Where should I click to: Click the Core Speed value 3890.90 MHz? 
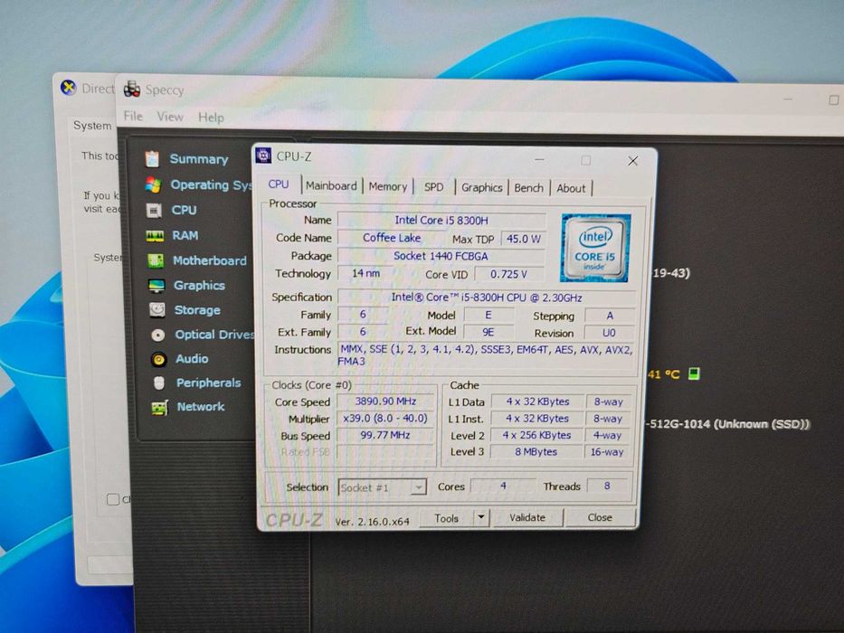(385, 401)
